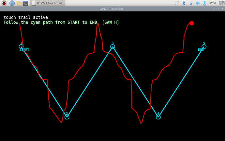
Task: Open the on-screen keyboard tray icon
Action: [221, 3]
